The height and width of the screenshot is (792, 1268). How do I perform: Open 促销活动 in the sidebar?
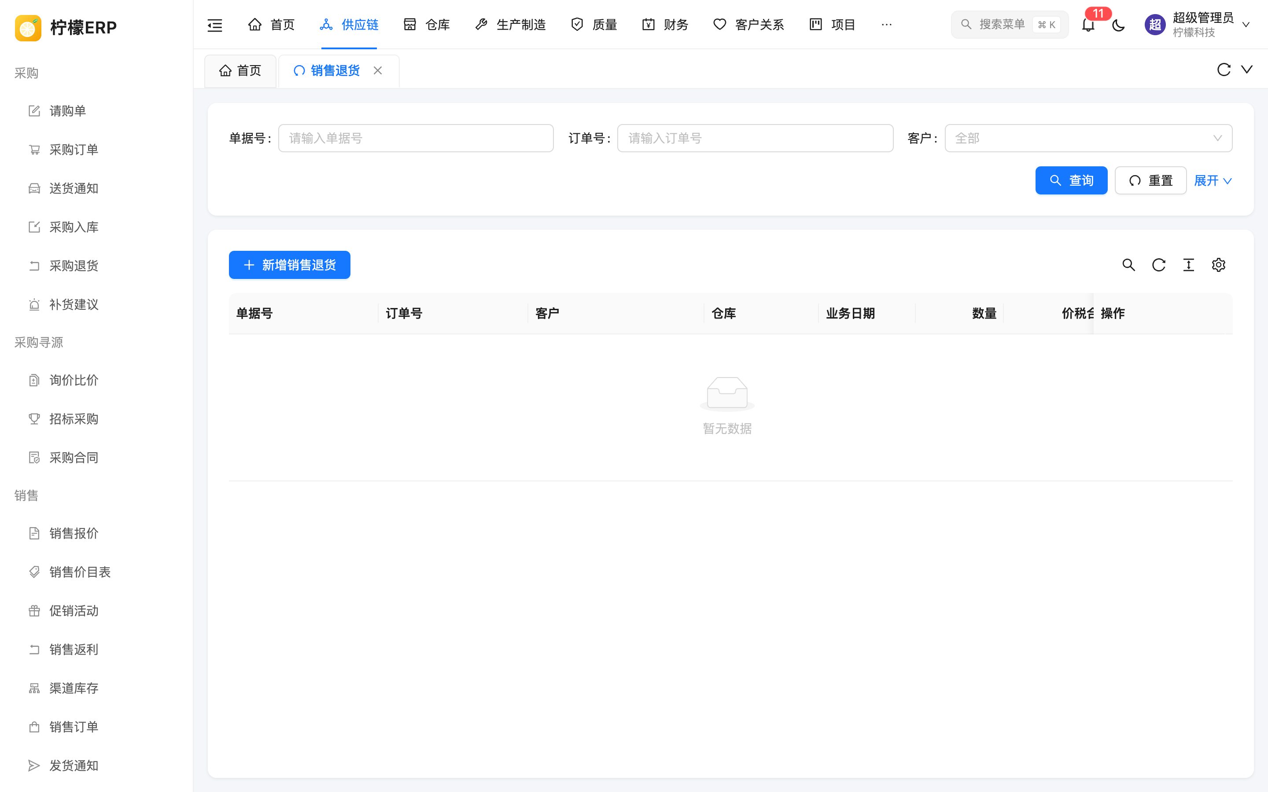pyautogui.click(x=96, y=611)
